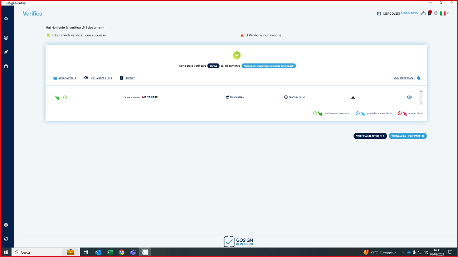Open the user profile sidebar icon
458x257 pixels.
(x=6, y=37)
